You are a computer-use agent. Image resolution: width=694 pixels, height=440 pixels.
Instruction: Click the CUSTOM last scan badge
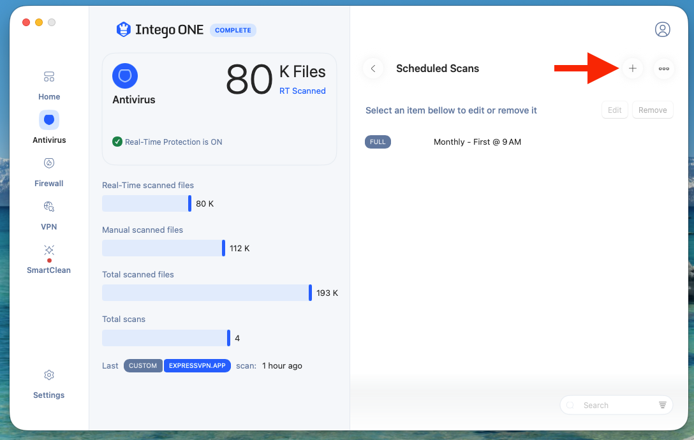point(143,365)
